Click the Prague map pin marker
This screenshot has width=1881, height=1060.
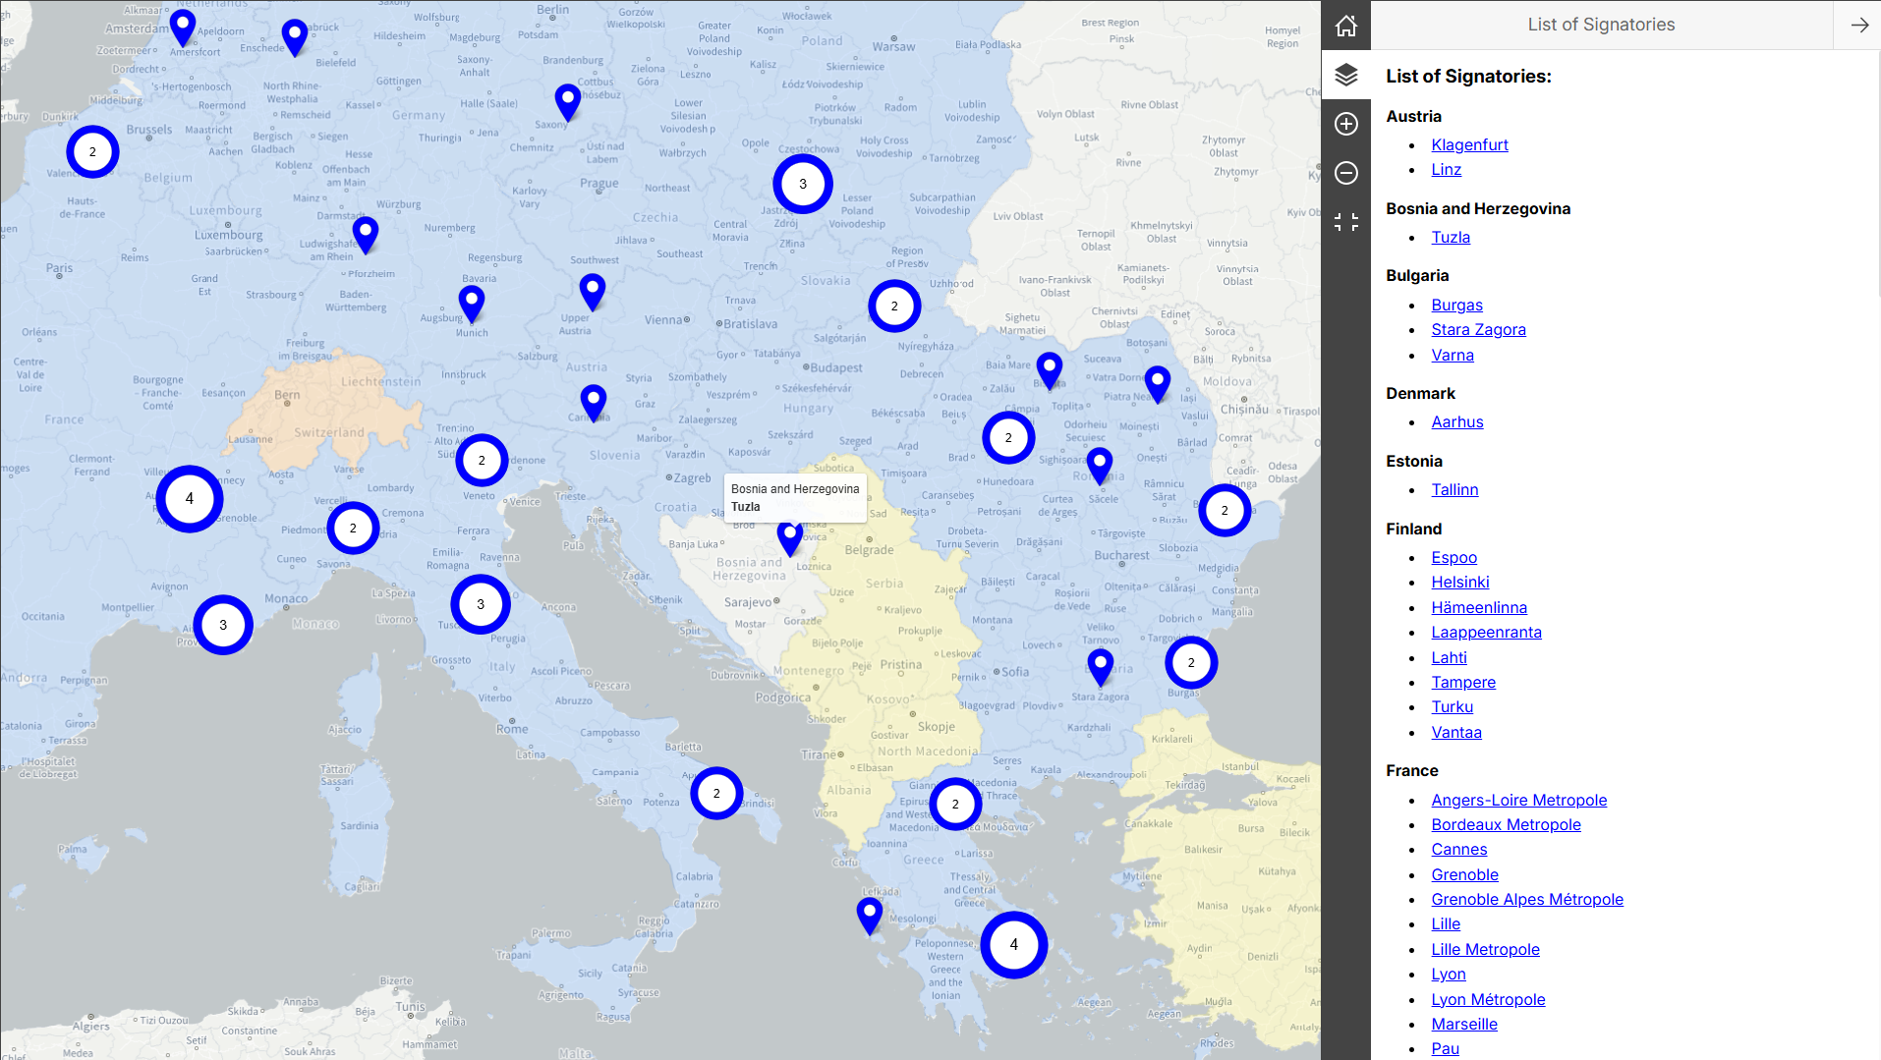pyautogui.click(x=567, y=100)
